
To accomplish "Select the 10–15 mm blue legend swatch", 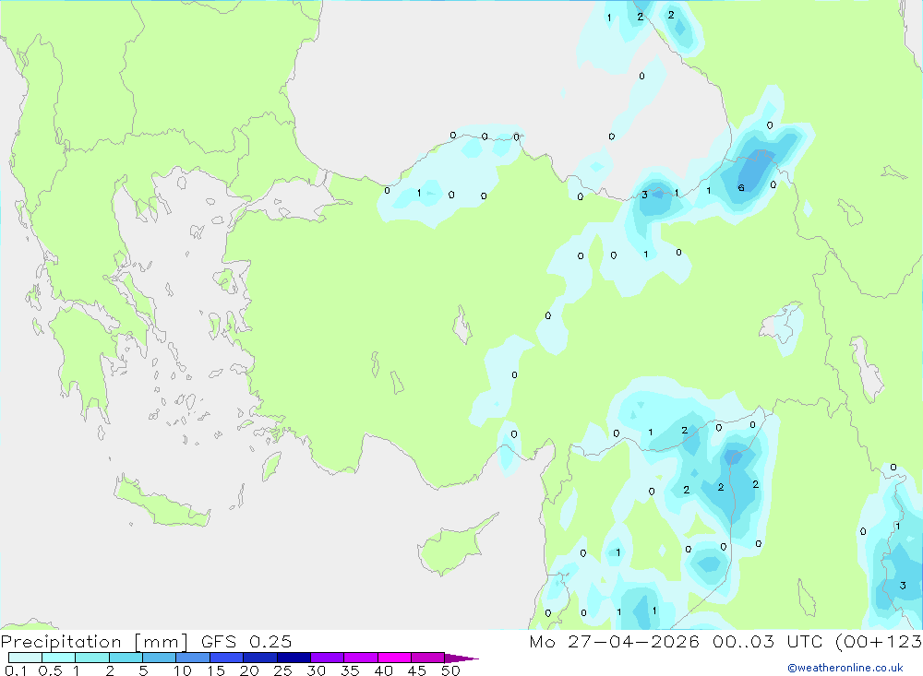I will (193, 658).
